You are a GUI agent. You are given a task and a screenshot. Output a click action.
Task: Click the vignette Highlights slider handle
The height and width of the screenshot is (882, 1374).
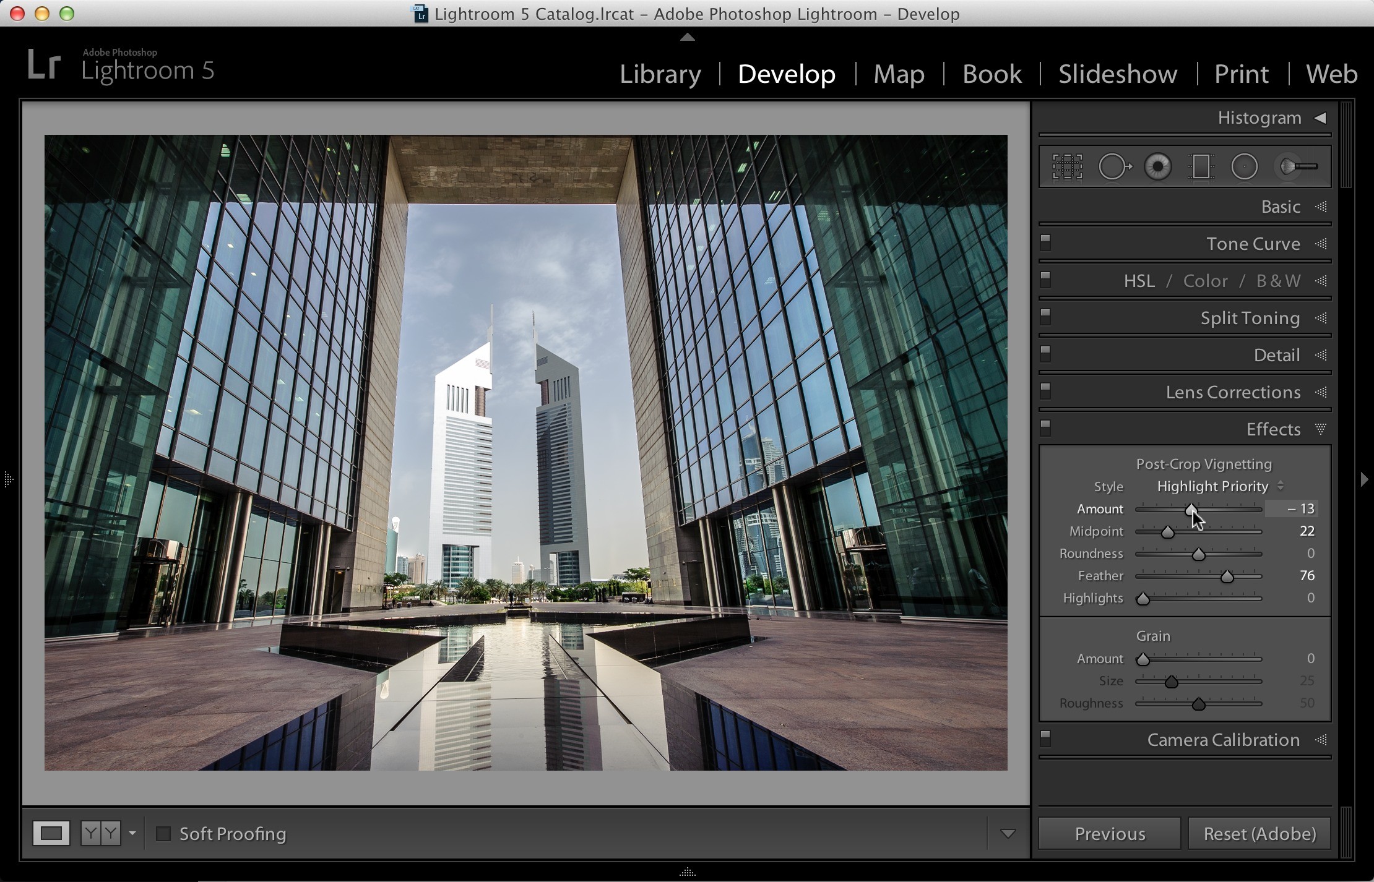tap(1143, 599)
